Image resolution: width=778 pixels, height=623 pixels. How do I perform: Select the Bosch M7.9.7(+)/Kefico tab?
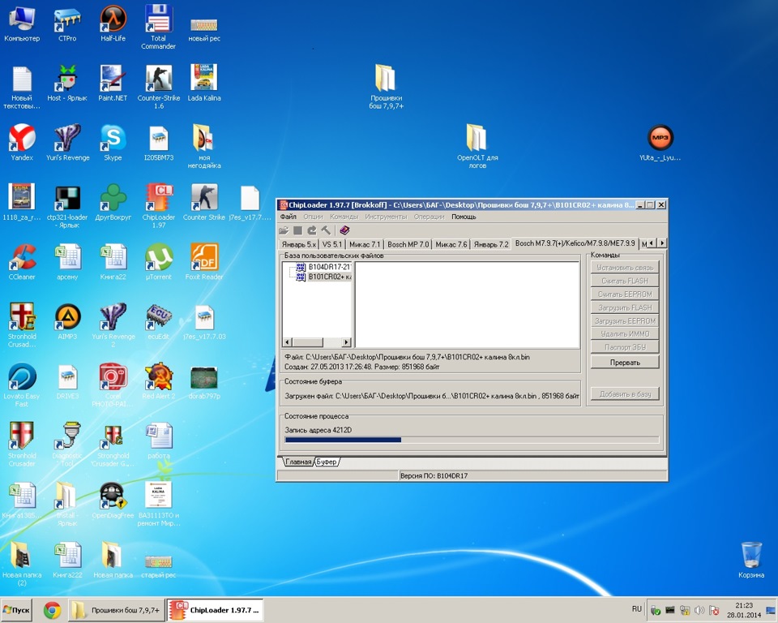[x=575, y=243]
